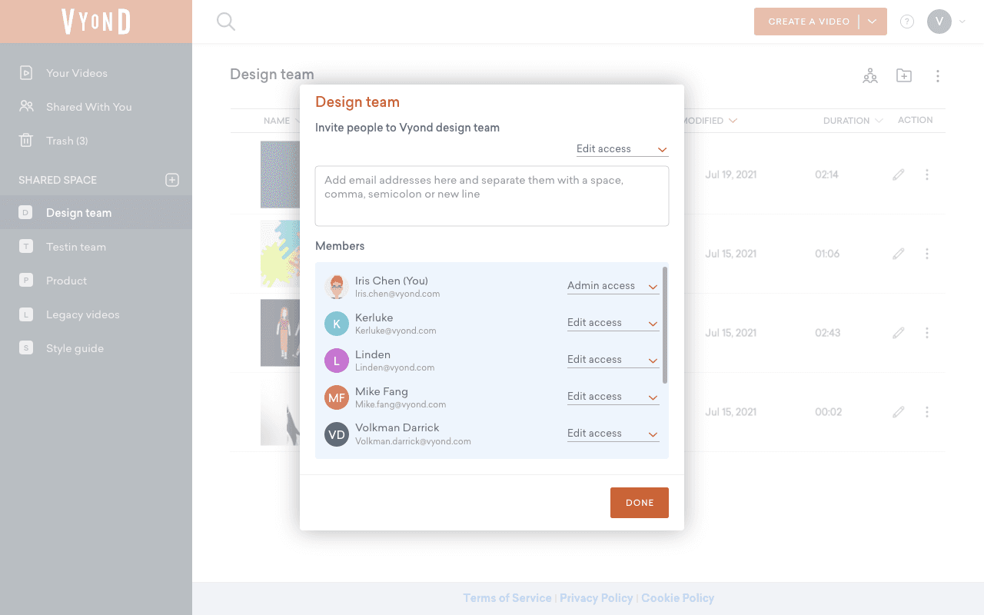Open the help question mark icon
This screenshot has width=984, height=615.
(x=907, y=22)
